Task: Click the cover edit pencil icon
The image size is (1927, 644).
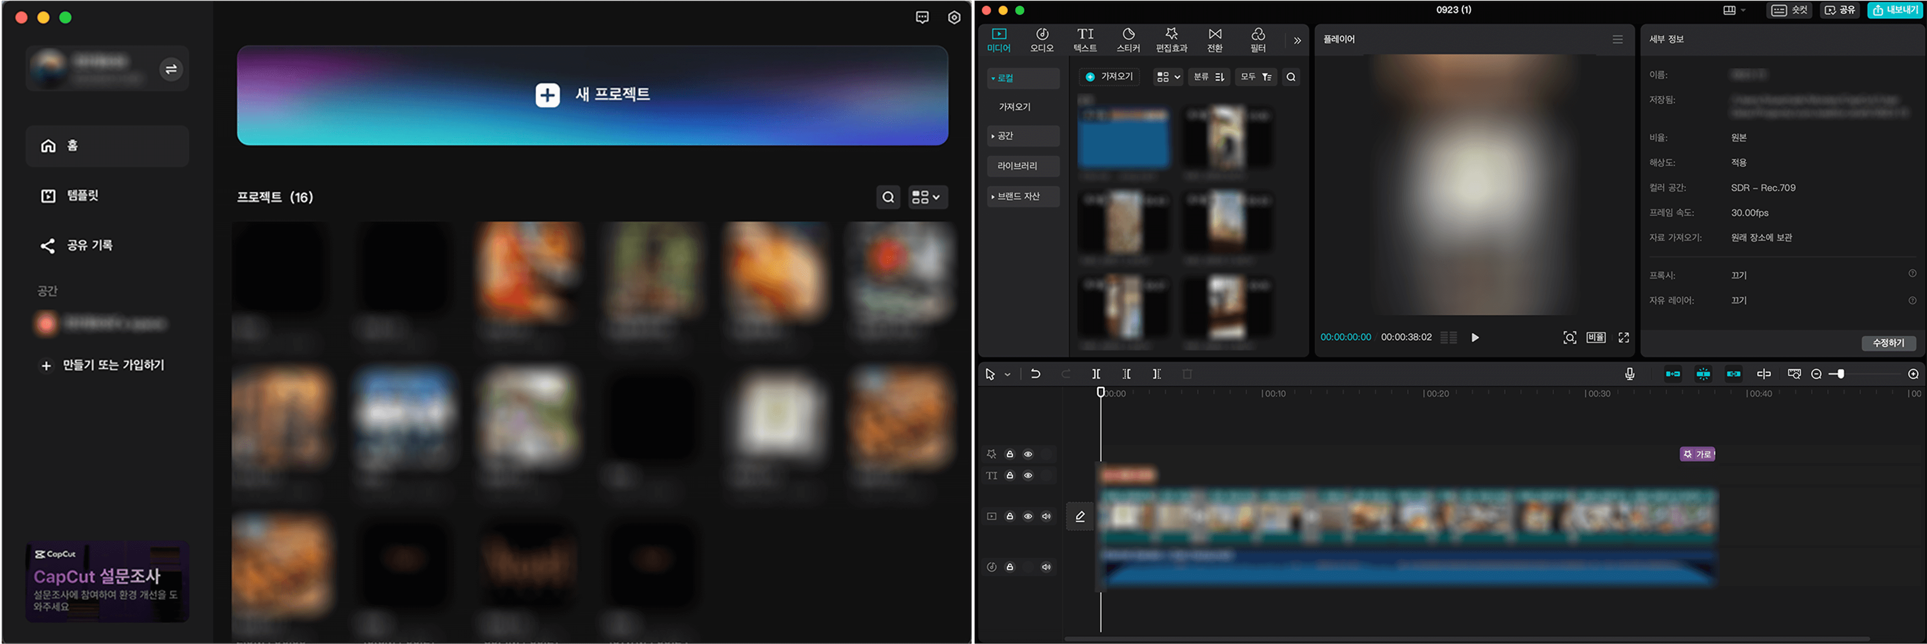Action: tap(1080, 516)
